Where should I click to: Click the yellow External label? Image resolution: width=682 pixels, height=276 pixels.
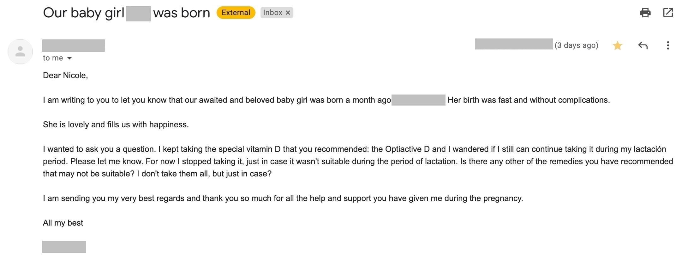pos(236,13)
